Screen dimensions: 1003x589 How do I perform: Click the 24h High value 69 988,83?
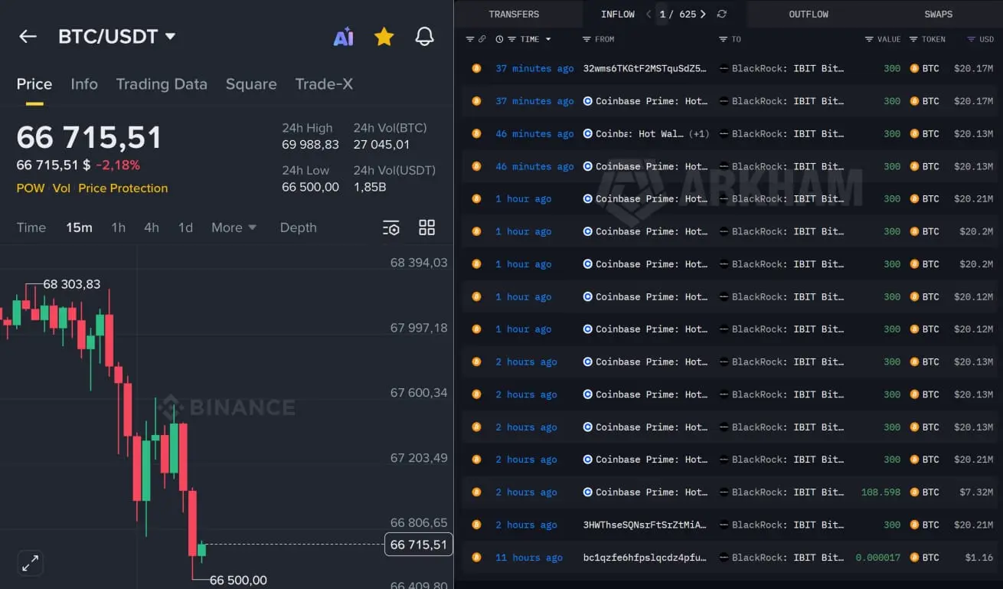tap(310, 145)
